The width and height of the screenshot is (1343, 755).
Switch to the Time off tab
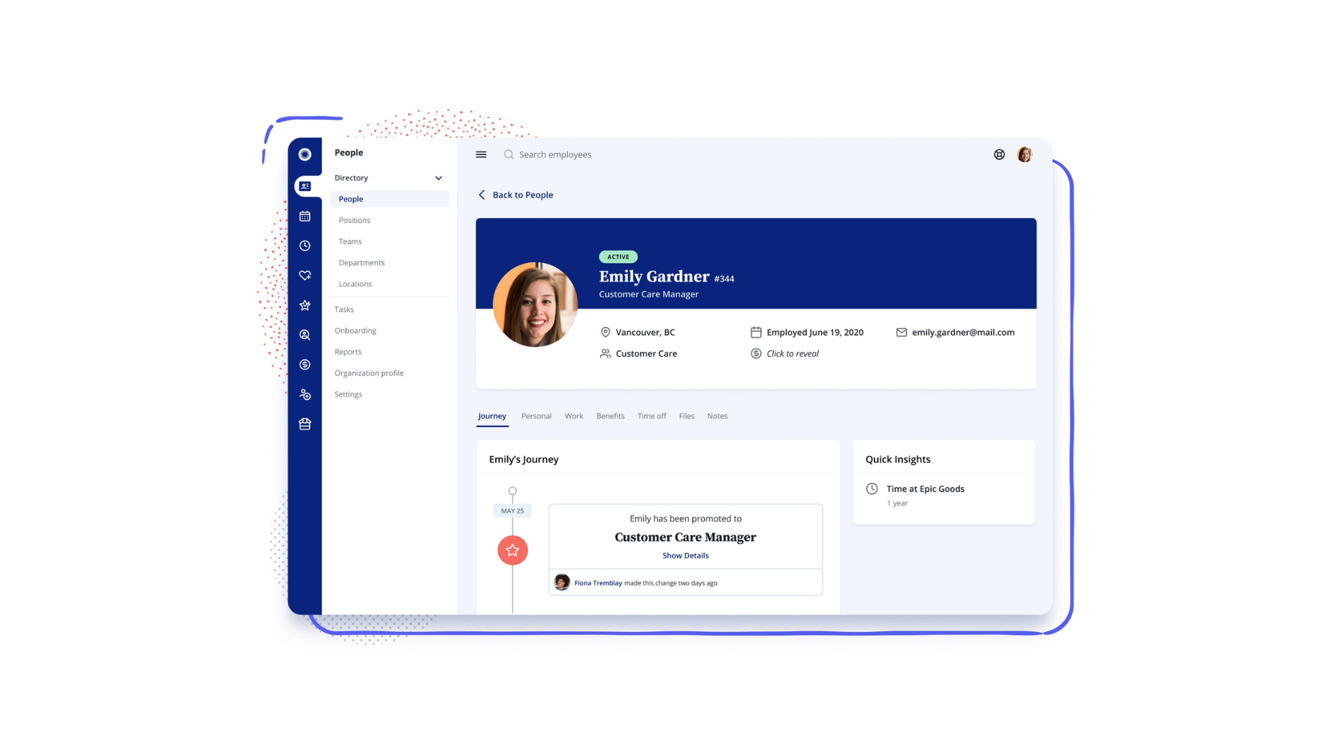tap(652, 416)
